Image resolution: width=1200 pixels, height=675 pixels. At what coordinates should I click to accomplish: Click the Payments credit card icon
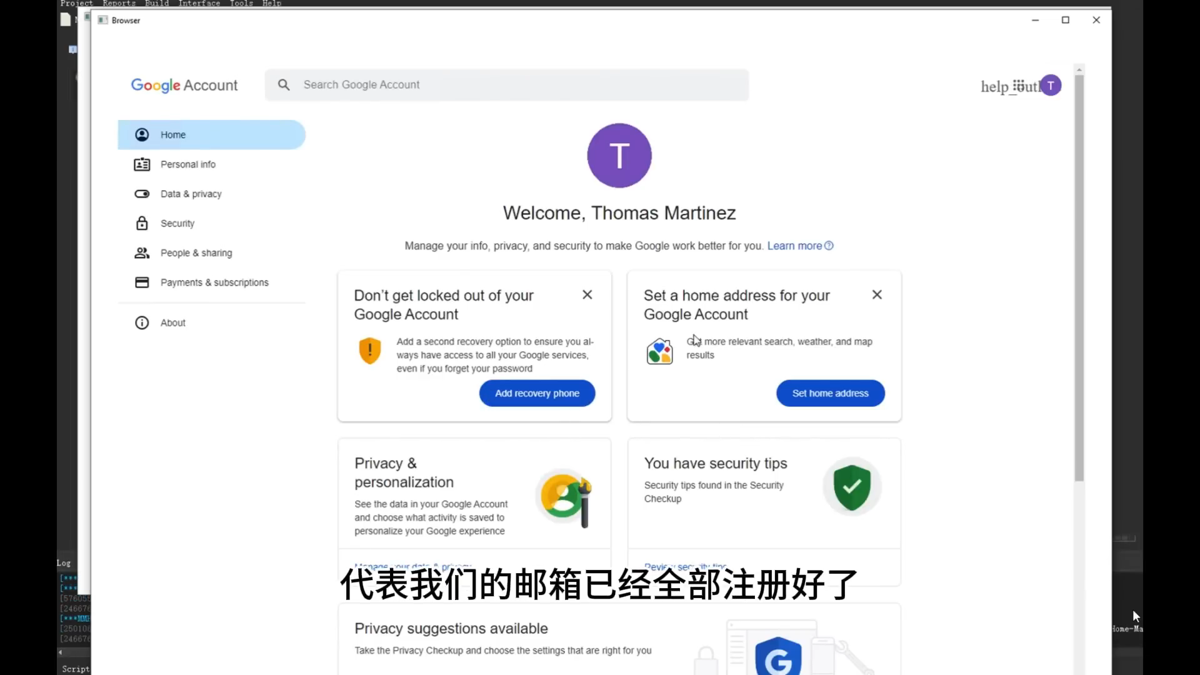click(x=142, y=282)
